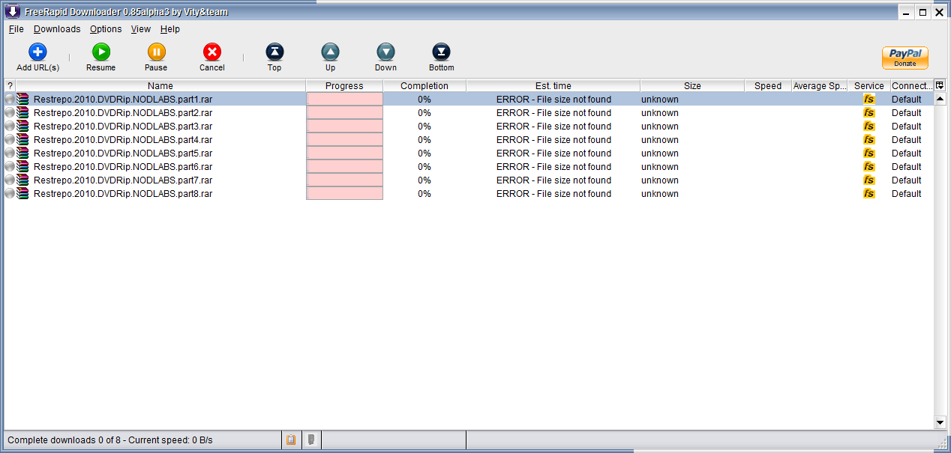
Task: Sort list by Name column header
Action: pos(160,86)
